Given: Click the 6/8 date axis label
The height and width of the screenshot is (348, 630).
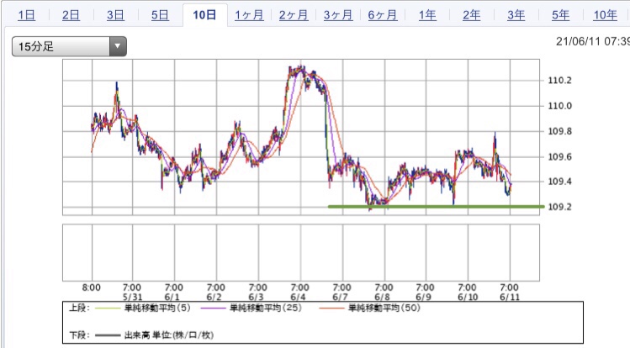Looking at the screenshot, I should (x=382, y=298).
